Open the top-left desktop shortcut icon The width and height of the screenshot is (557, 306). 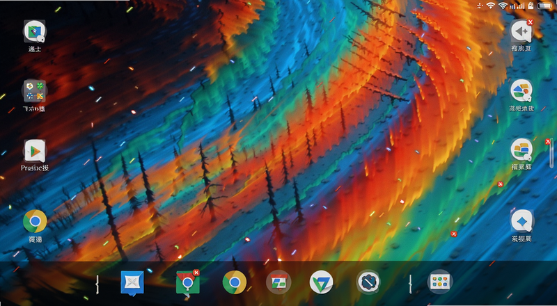click(35, 31)
